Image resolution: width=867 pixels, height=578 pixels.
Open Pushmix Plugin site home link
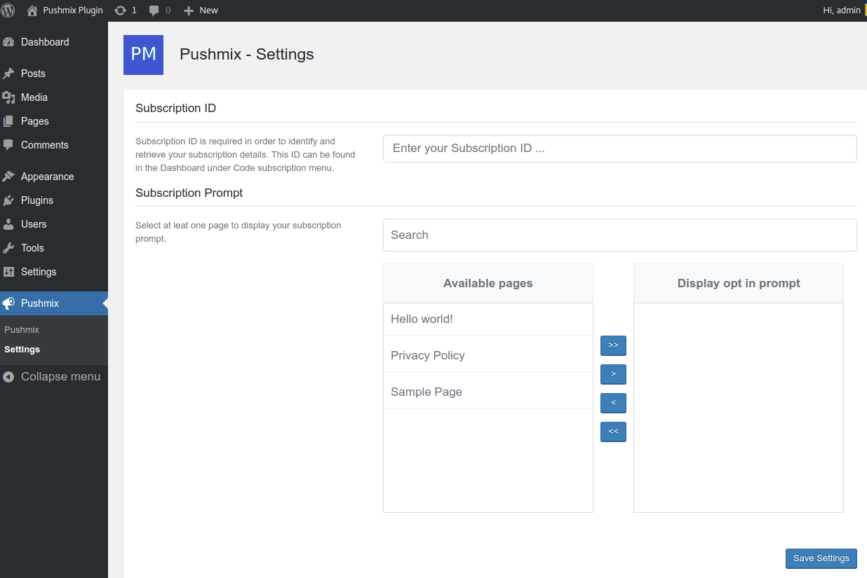(65, 11)
